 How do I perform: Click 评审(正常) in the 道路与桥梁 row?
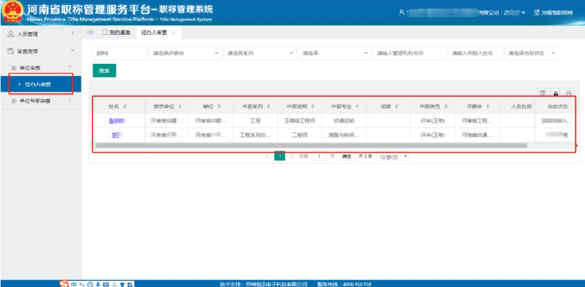coord(432,136)
